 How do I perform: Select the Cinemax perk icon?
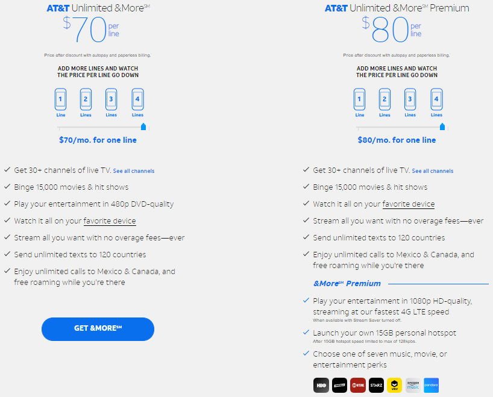click(339, 385)
